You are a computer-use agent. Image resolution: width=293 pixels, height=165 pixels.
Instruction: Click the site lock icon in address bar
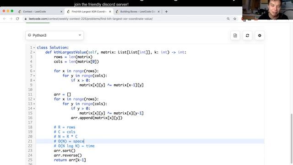point(26,19)
